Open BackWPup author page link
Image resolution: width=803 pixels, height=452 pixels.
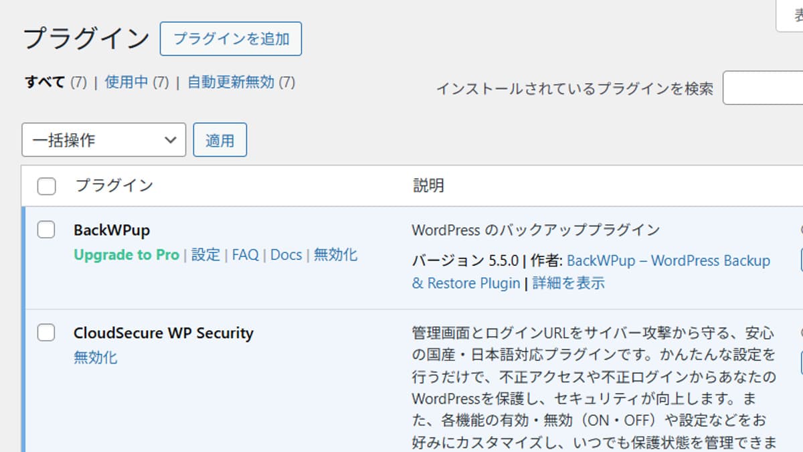668,260
